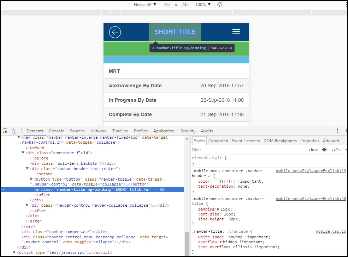Select the Adguard sidebar tab
This screenshot has height=257, width=348.
pyautogui.click(x=331, y=141)
